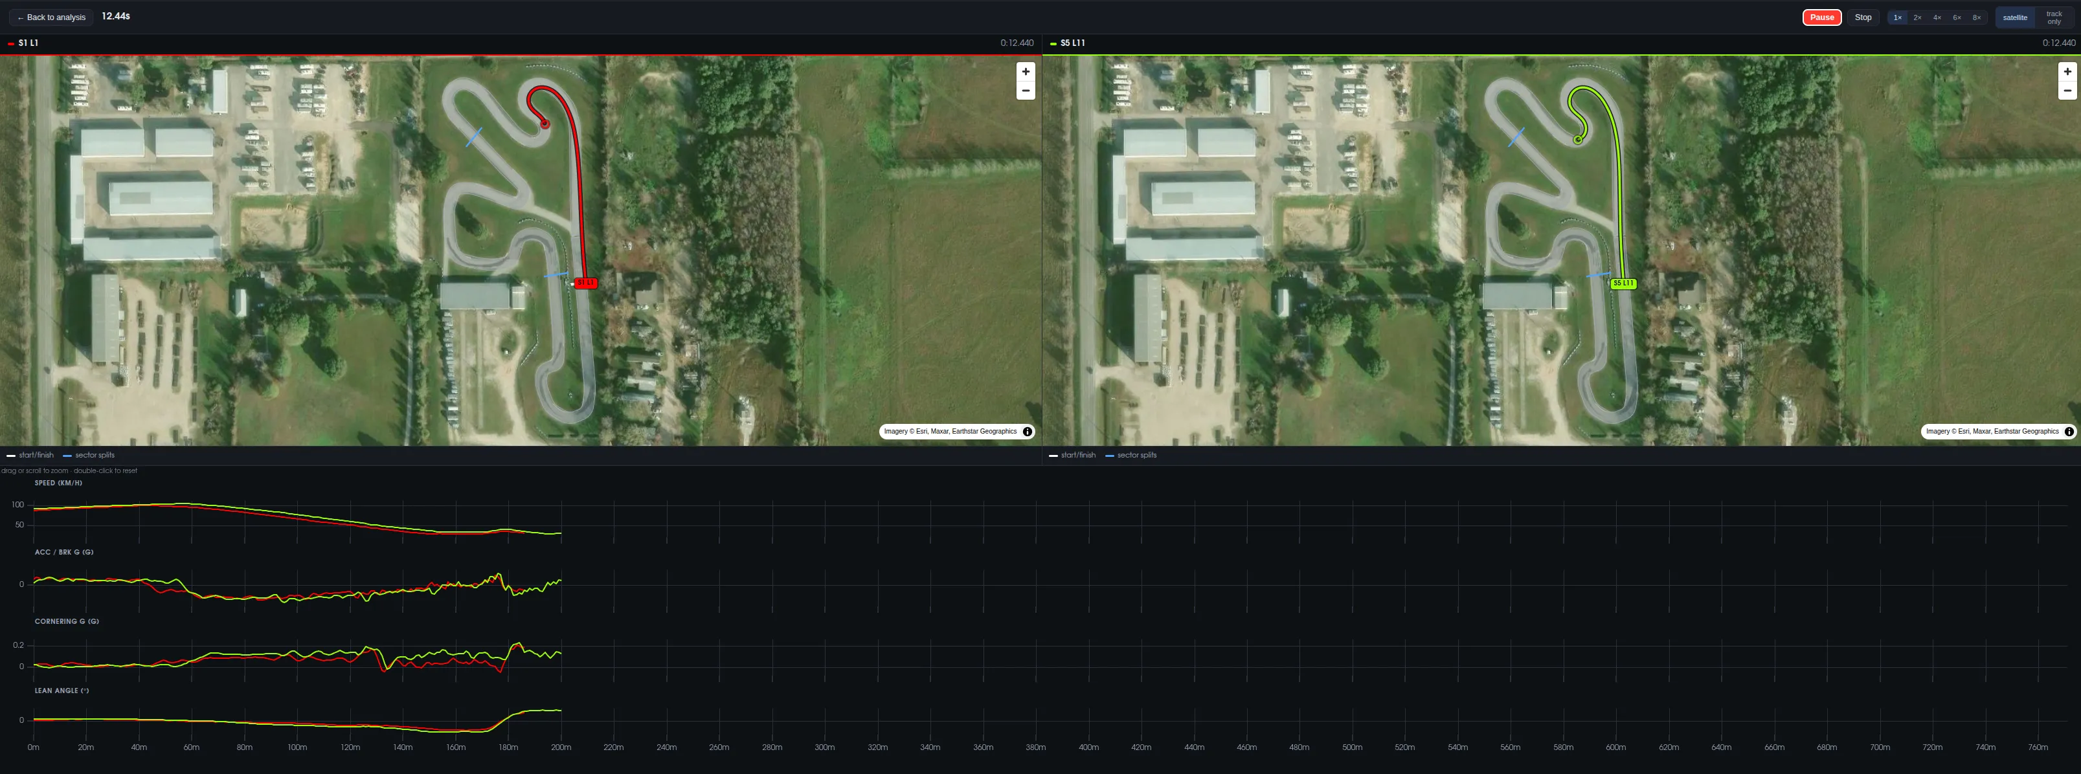
Task: Click the LEAN ANGLE chart title
Action: click(62, 691)
